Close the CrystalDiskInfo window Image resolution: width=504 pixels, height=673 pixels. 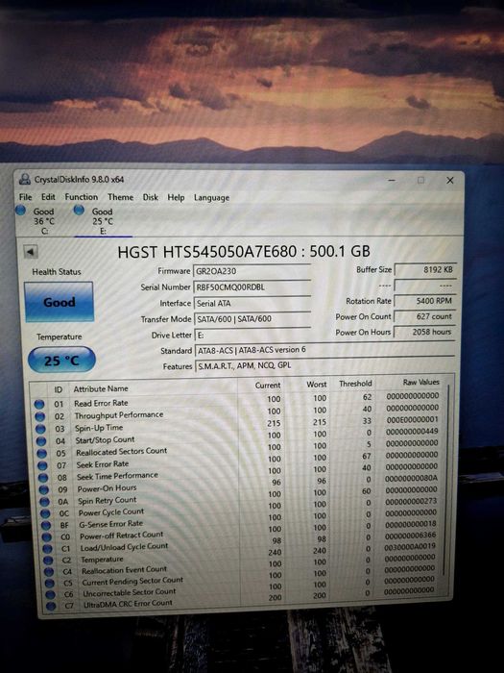[450, 181]
